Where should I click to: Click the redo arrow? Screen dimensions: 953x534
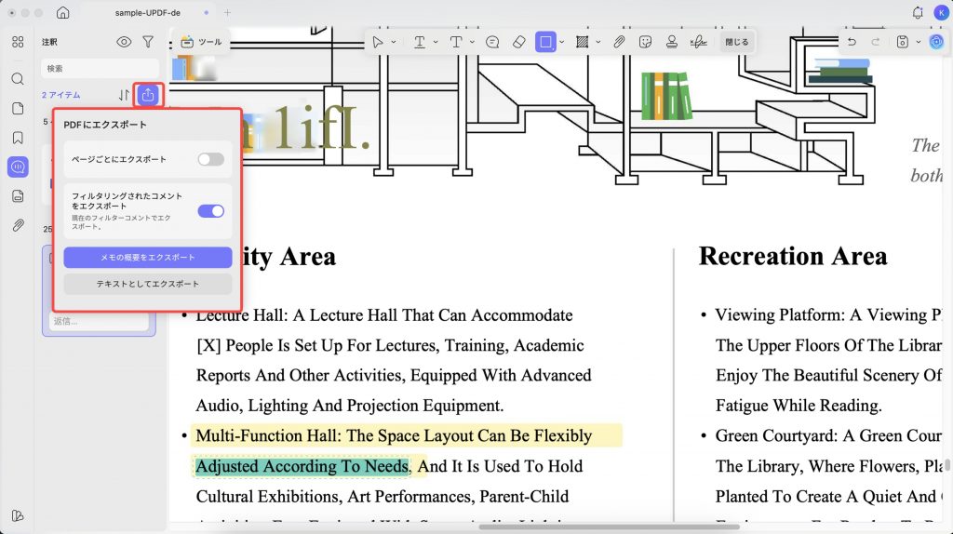click(x=875, y=42)
